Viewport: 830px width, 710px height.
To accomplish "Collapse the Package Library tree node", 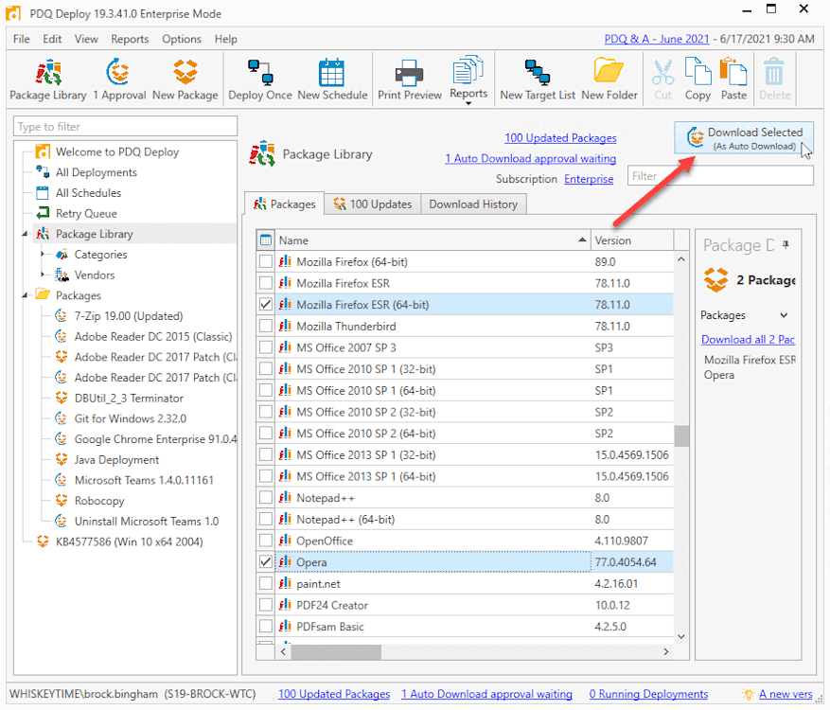I will [x=25, y=234].
